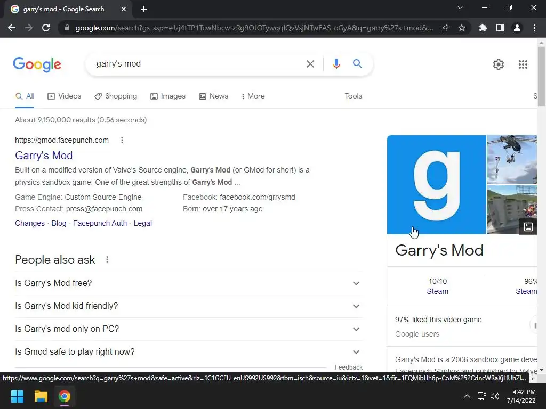
Task: Bookmark this page with the star icon
Action: tap(462, 28)
